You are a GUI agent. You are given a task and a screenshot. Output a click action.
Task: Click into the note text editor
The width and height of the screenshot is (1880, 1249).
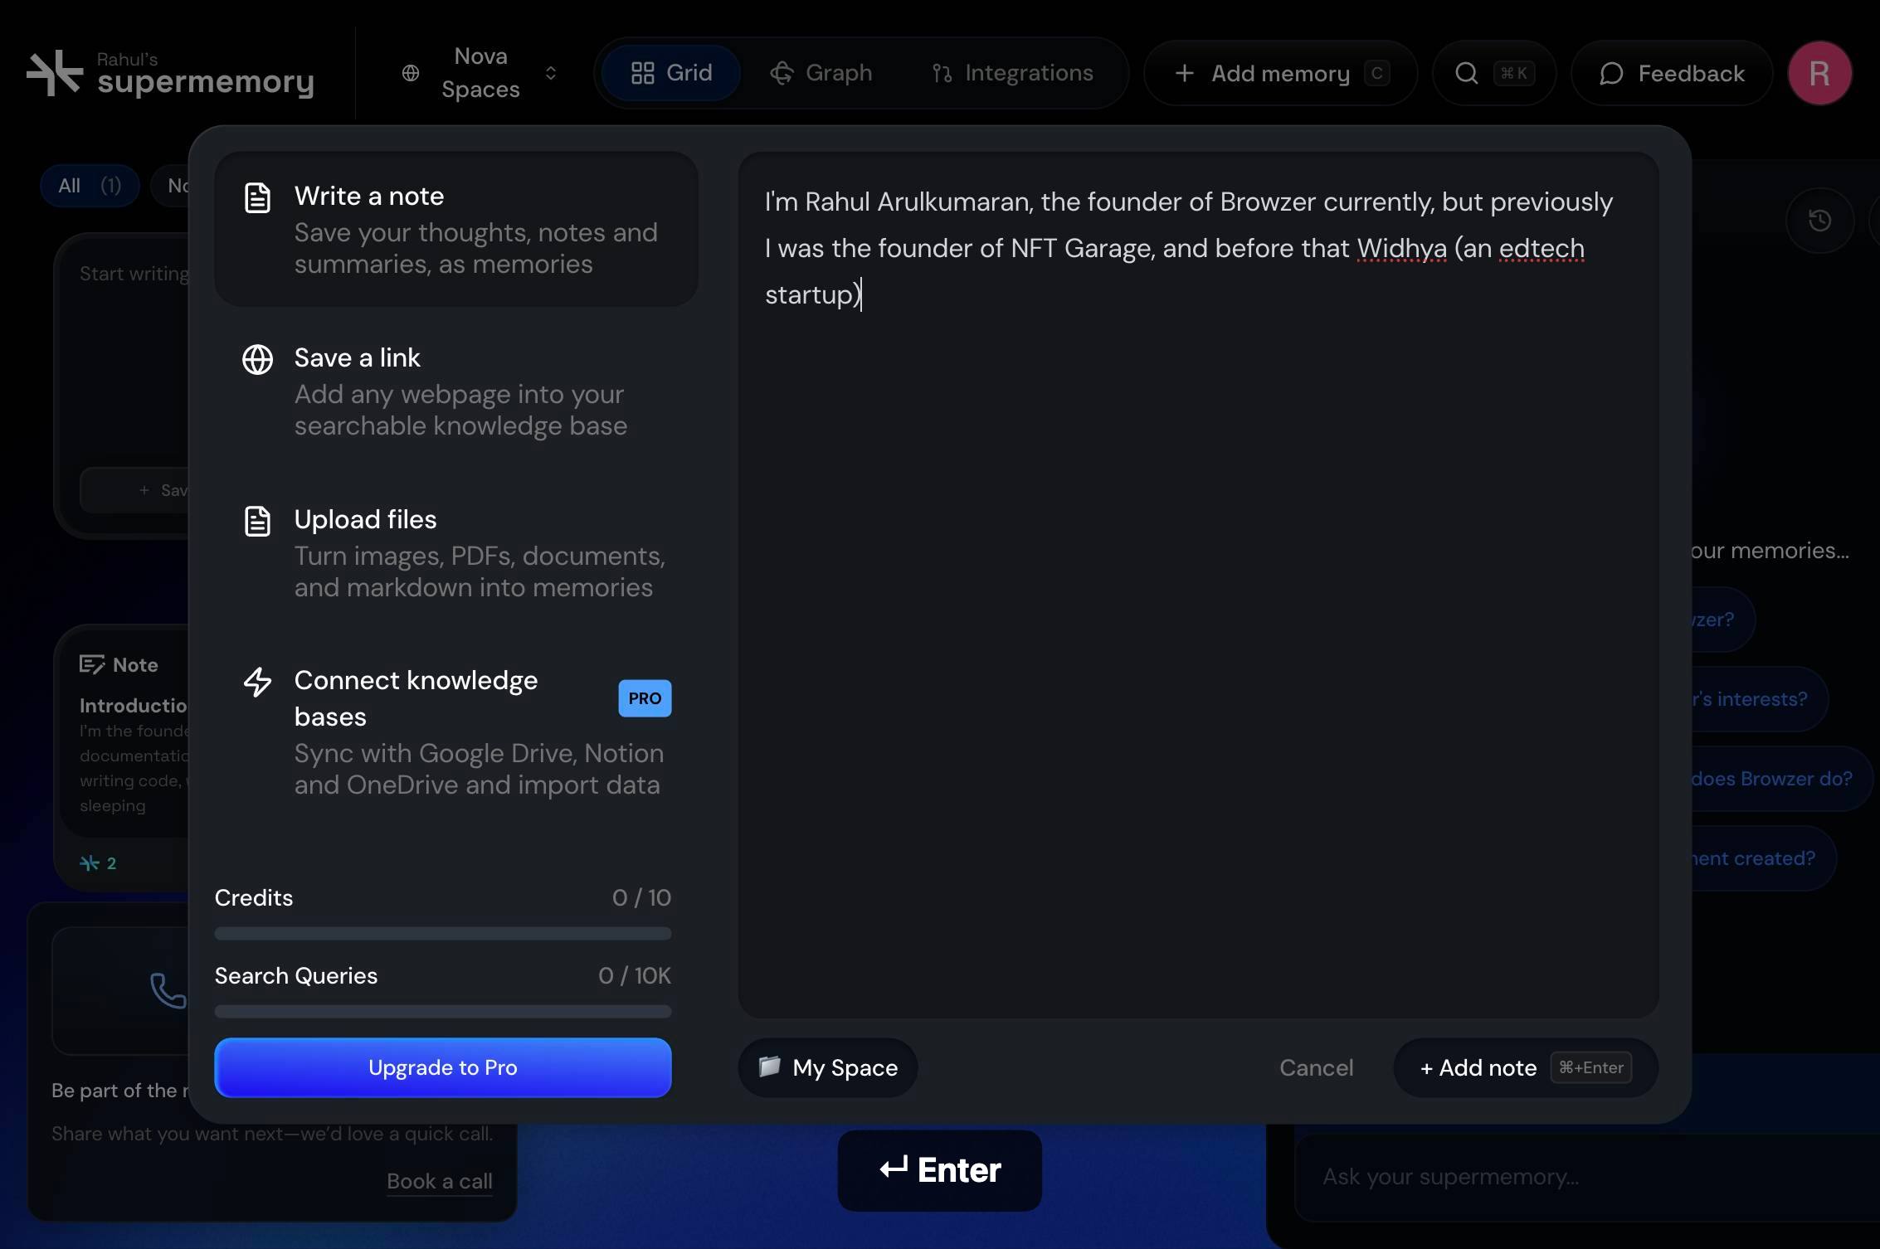pyautogui.click(x=1198, y=585)
